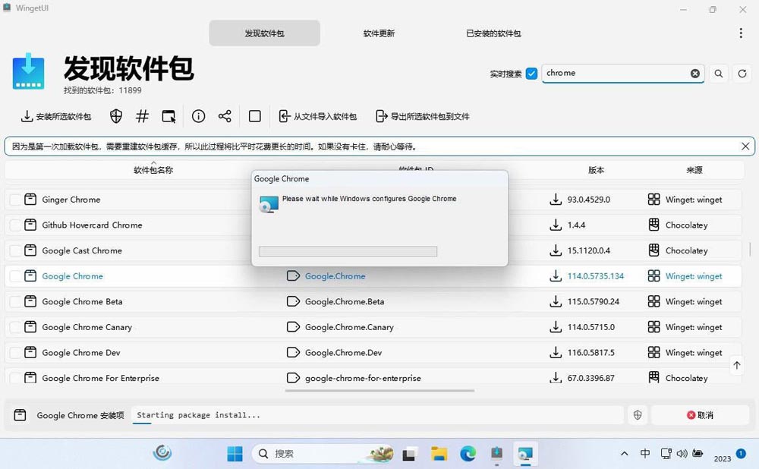The height and width of the screenshot is (469, 759).
Task: Click the WingetUI taskbar icon
Action: point(496,454)
